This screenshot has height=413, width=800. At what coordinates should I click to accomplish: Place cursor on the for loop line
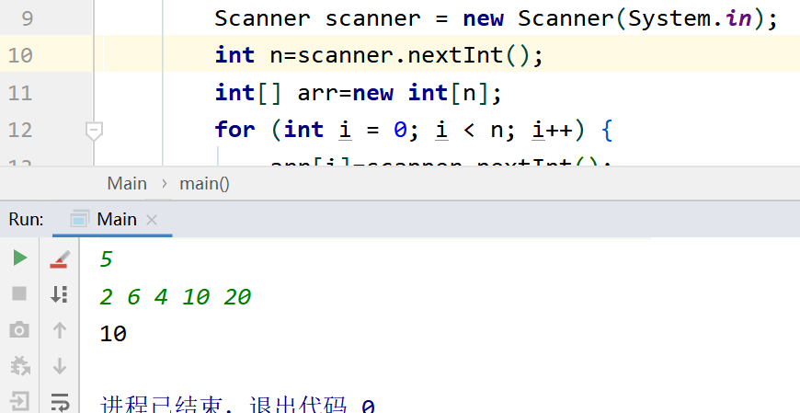pos(413,131)
